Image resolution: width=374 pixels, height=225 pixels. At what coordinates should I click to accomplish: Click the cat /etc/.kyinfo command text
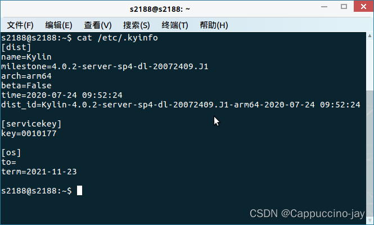[x=118, y=38]
